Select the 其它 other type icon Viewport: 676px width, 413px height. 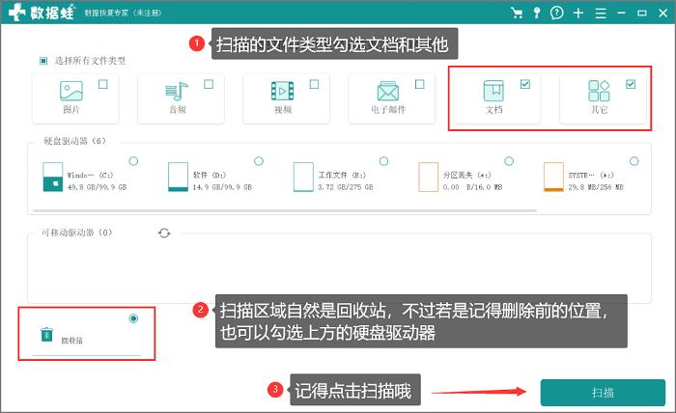click(x=600, y=91)
